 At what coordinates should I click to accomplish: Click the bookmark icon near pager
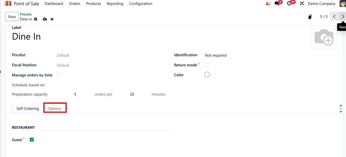click(310, 17)
